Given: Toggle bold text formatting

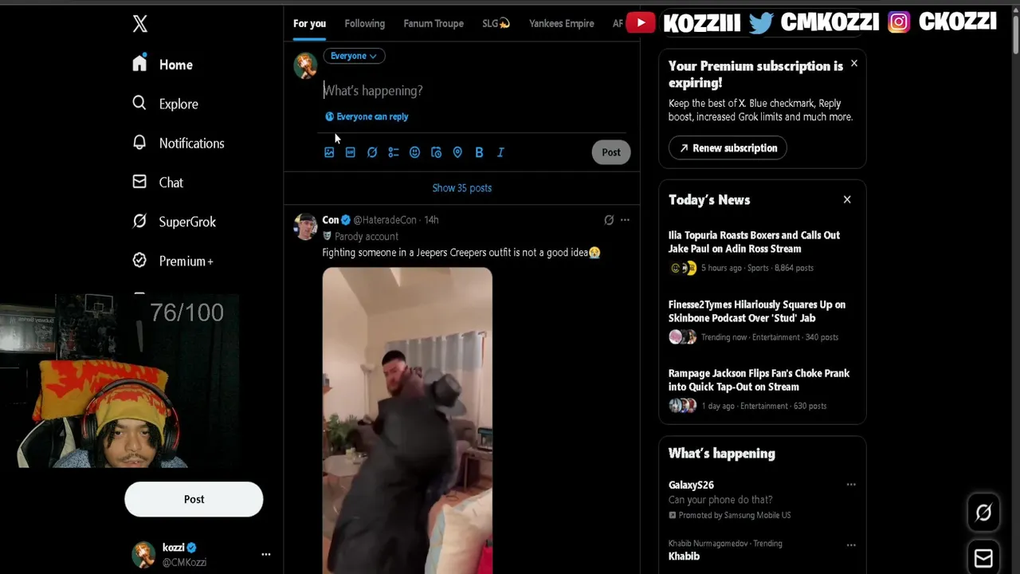Looking at the screenshot, I should click(x=479, y=152).
